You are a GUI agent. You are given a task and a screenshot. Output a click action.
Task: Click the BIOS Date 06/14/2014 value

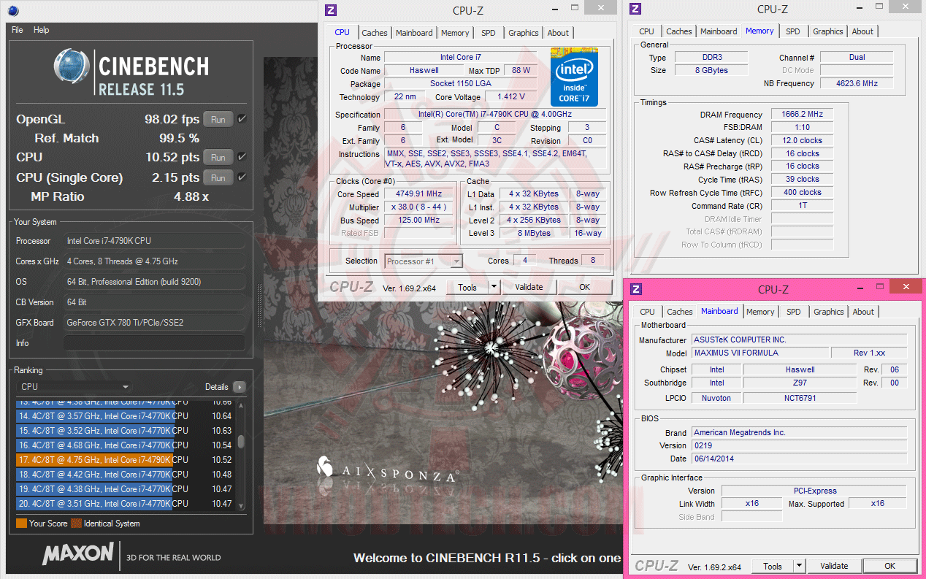799,459
